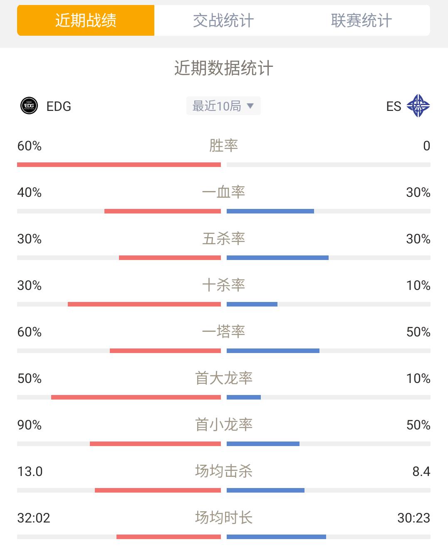448x547 pixels.
Task: Tap the EDG team name
Action: [59, 106]
